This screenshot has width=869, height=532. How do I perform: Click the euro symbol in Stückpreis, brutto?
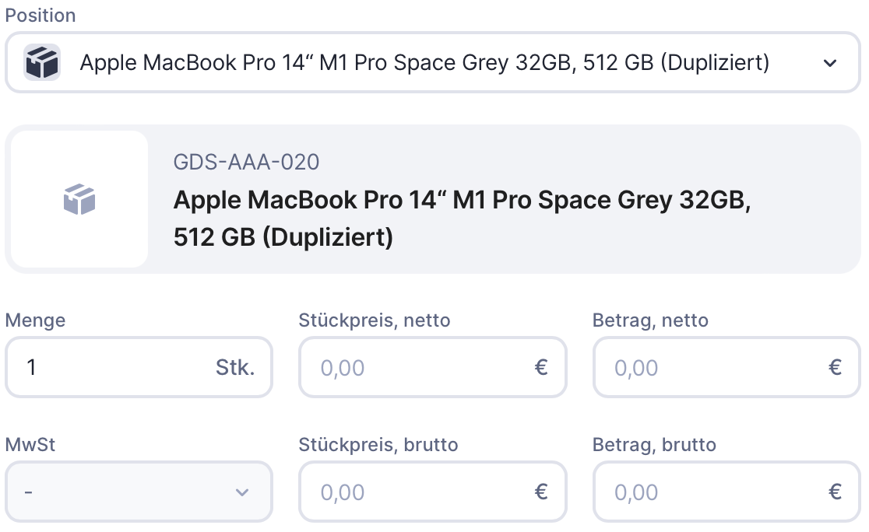point(541,492)
